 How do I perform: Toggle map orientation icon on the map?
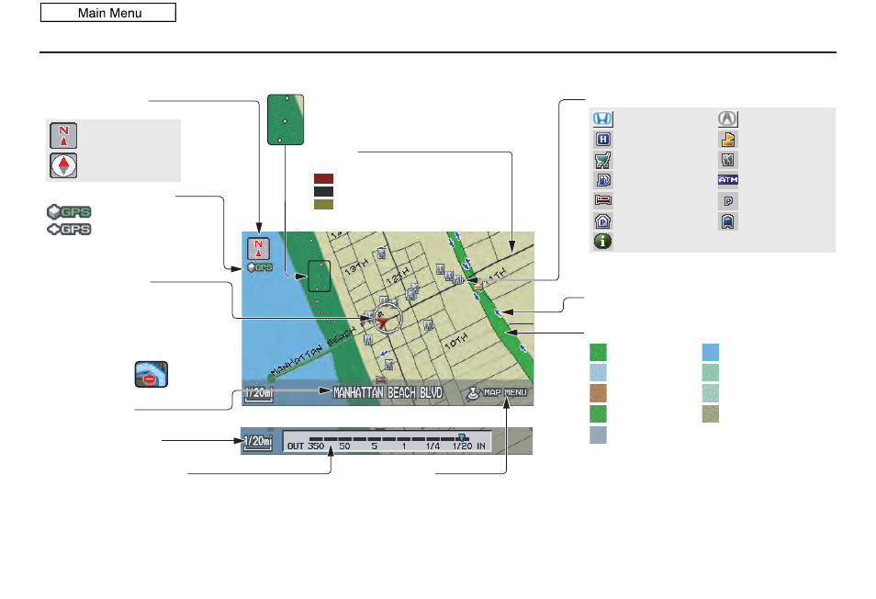click(258, 249)
